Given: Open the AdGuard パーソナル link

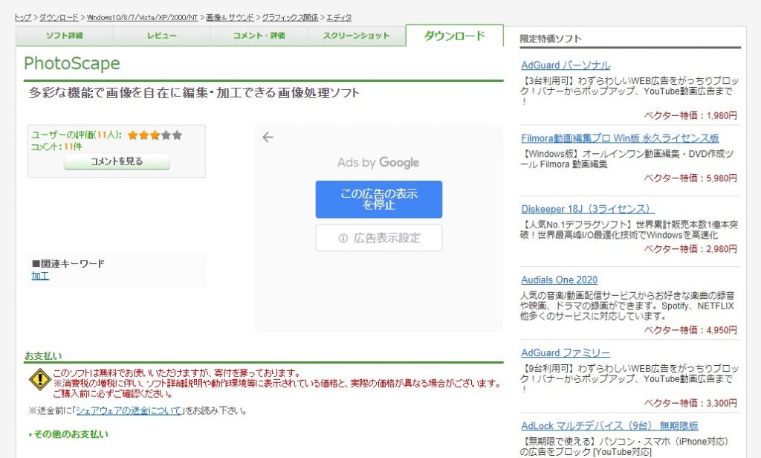Looking at the screenshot, I should point(566,65).
